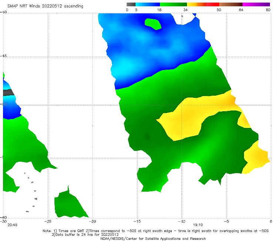Screen dimensions: 274x241
Task: Click the longitude label '-20'
Action: point(92,221)
